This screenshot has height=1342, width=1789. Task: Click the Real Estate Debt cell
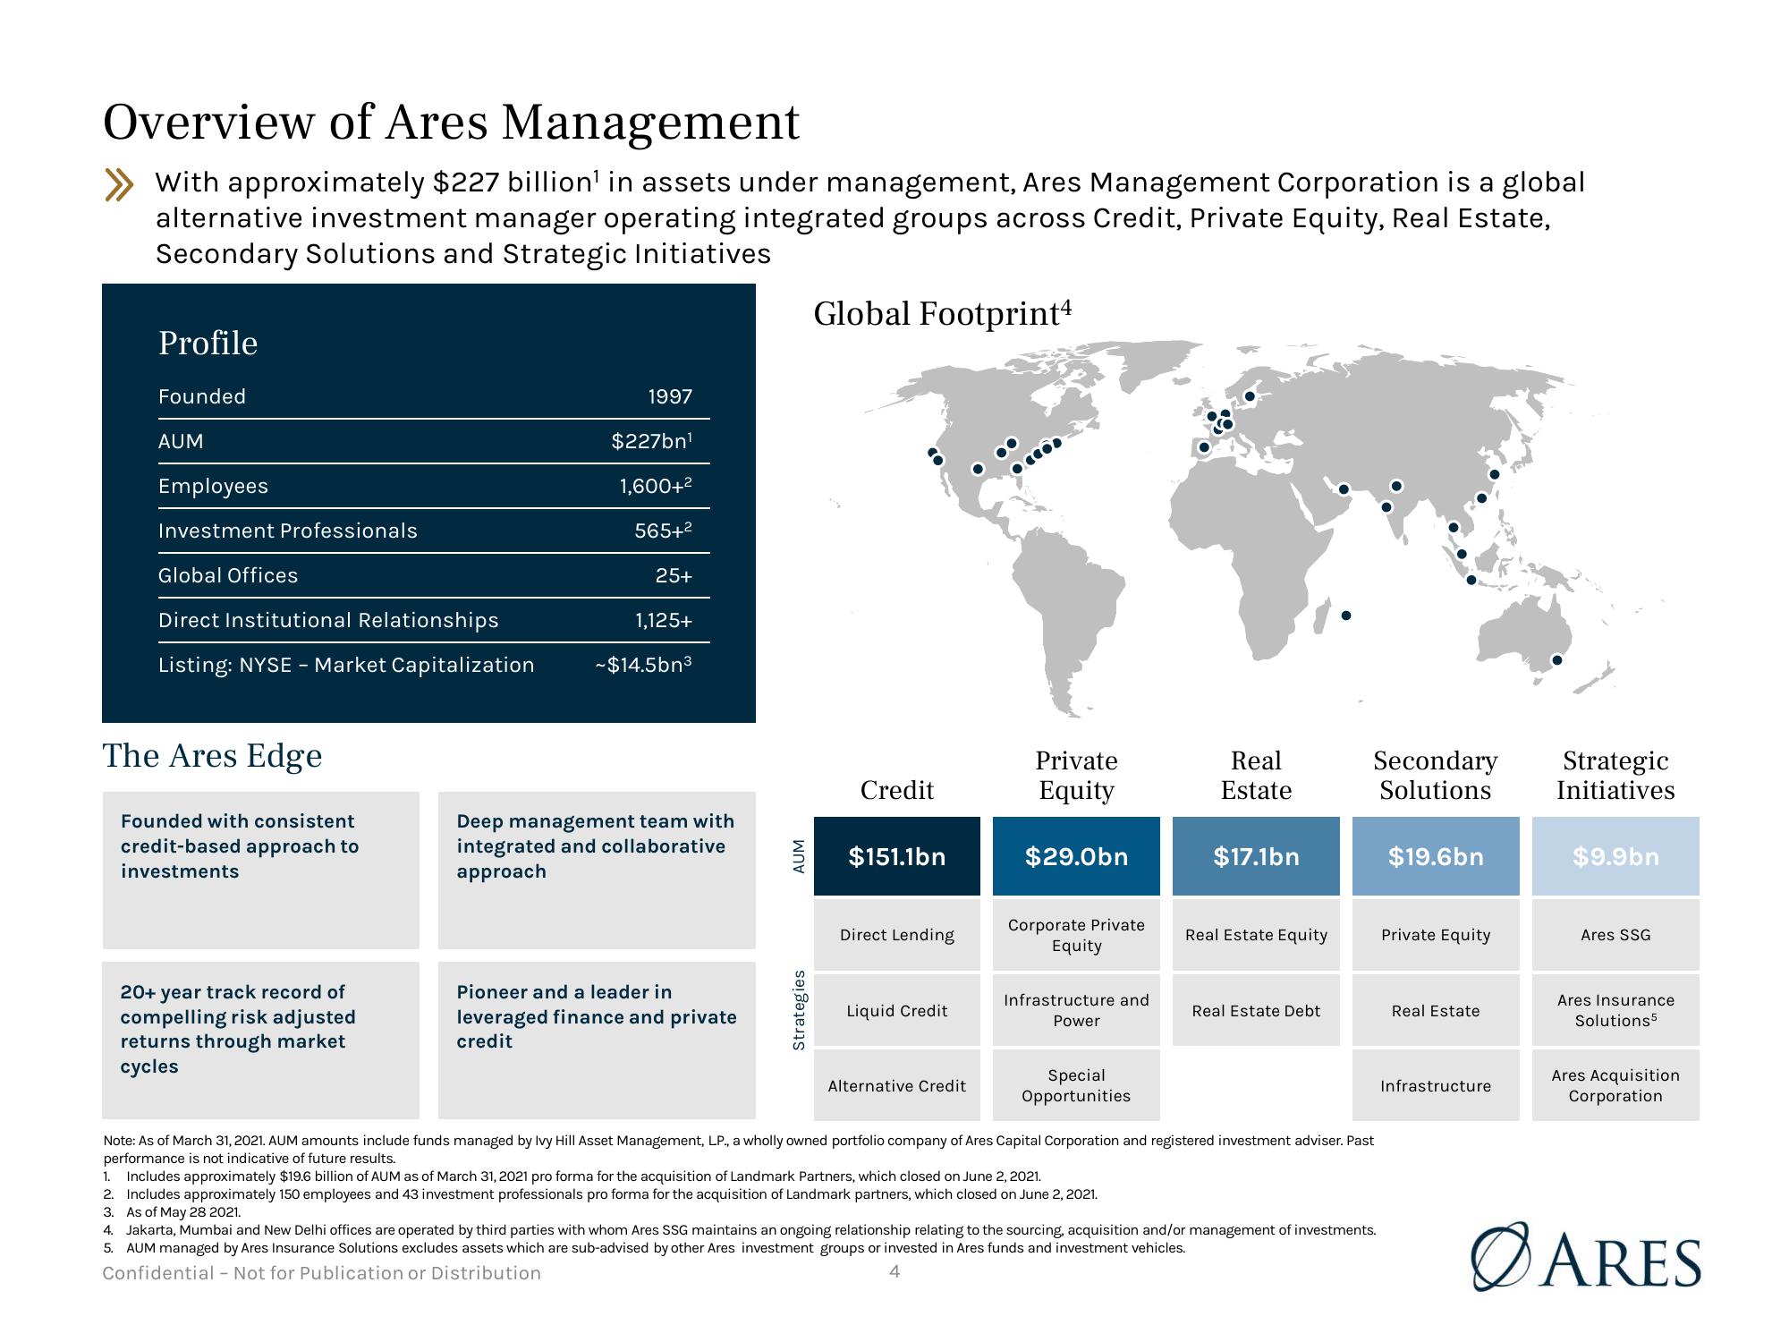click(x=1256, y=1010)
